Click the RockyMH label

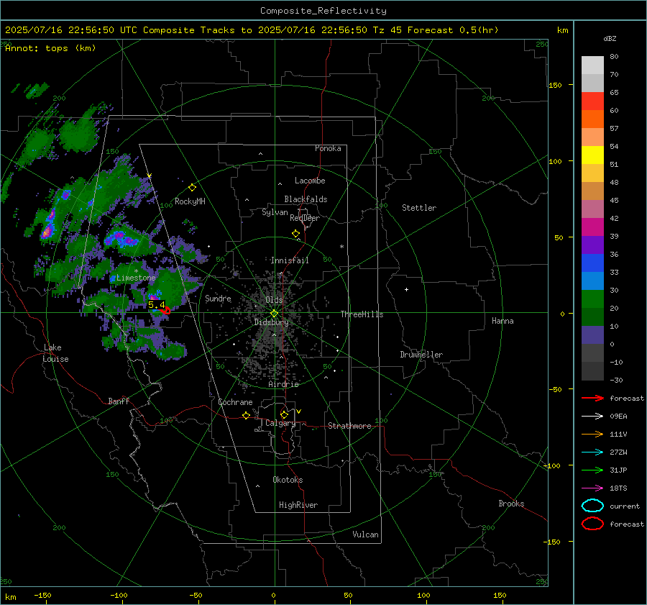[190, 201]
